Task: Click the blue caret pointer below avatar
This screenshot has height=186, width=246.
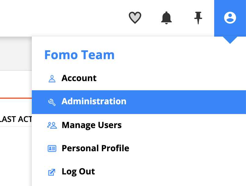Action: [230, 40]
